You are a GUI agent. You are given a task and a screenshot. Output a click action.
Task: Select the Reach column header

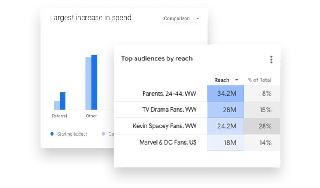[x=222, y=80]
